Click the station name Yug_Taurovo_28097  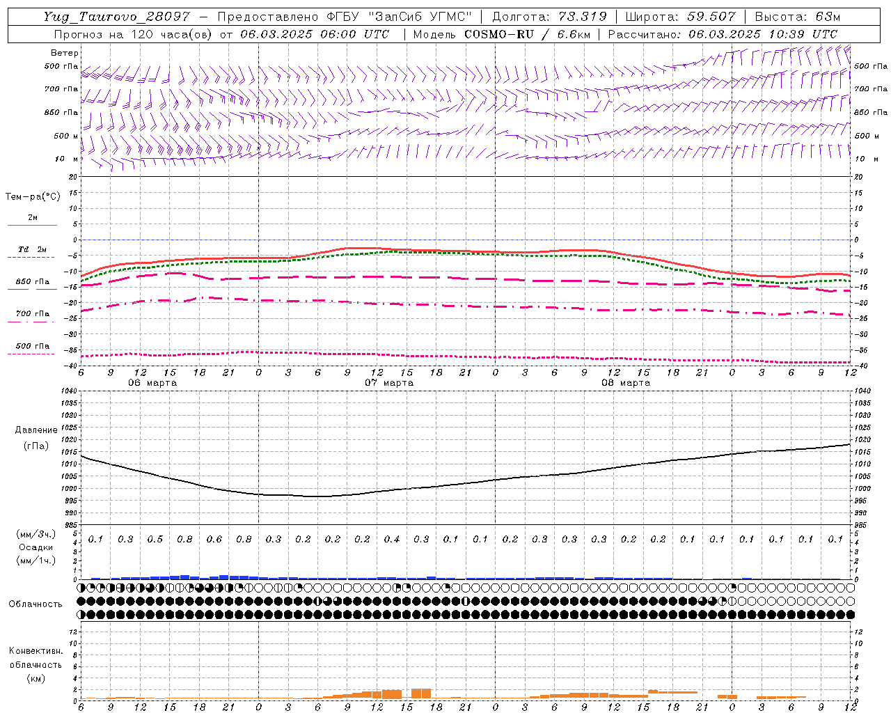coord(116,17)
